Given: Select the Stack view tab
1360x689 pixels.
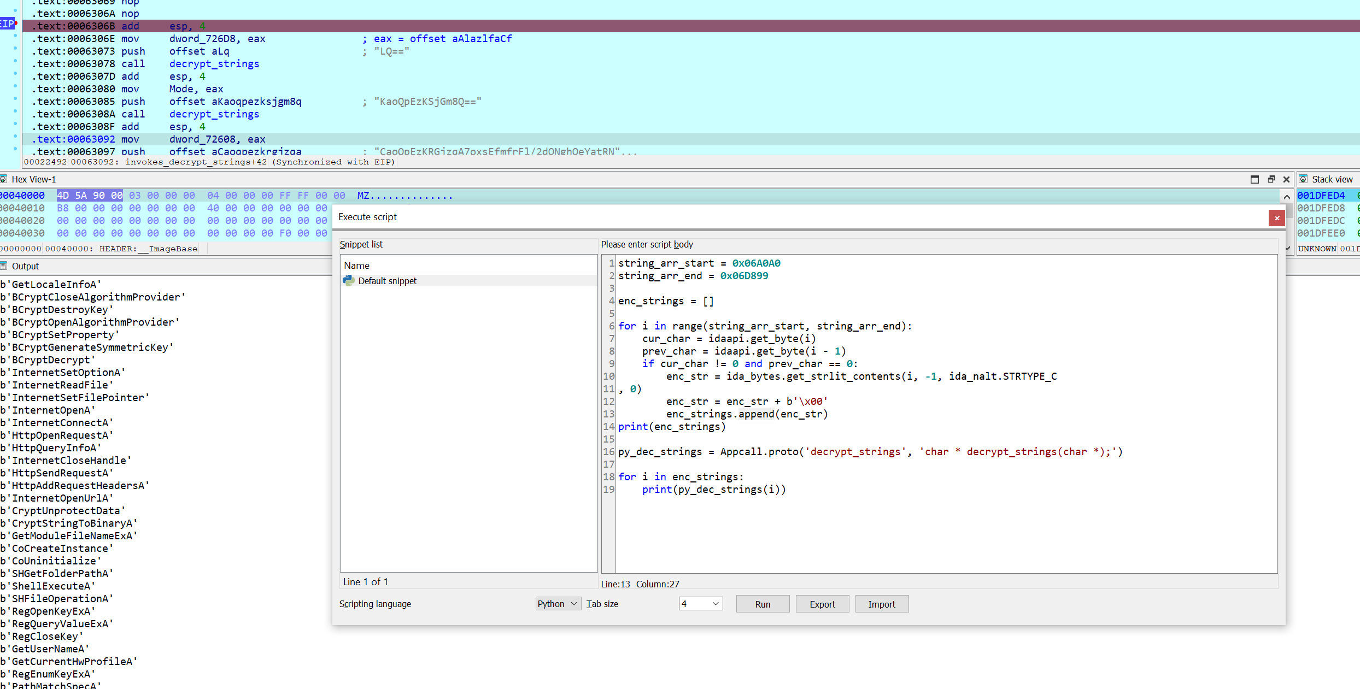Looking at the screenshot, I should pyautogui.click(x=1332, y=179).
